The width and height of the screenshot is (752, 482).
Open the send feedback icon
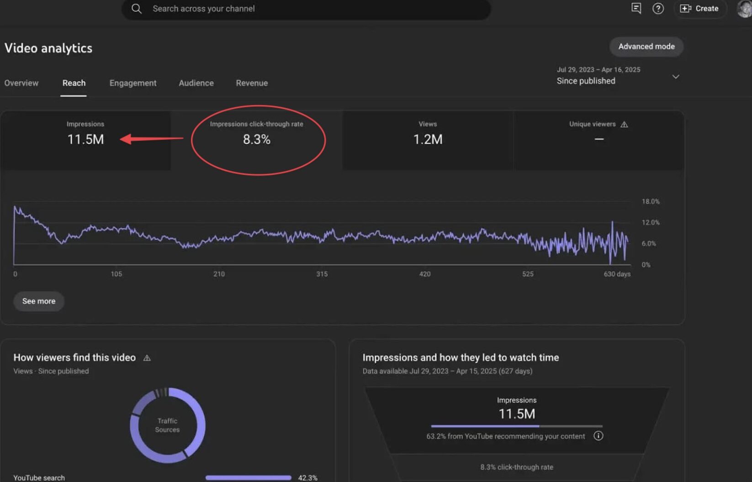tap(636, 9)
